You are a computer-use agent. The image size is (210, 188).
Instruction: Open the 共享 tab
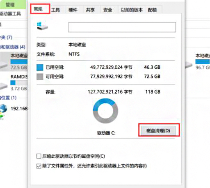click(x=90, y=10)
